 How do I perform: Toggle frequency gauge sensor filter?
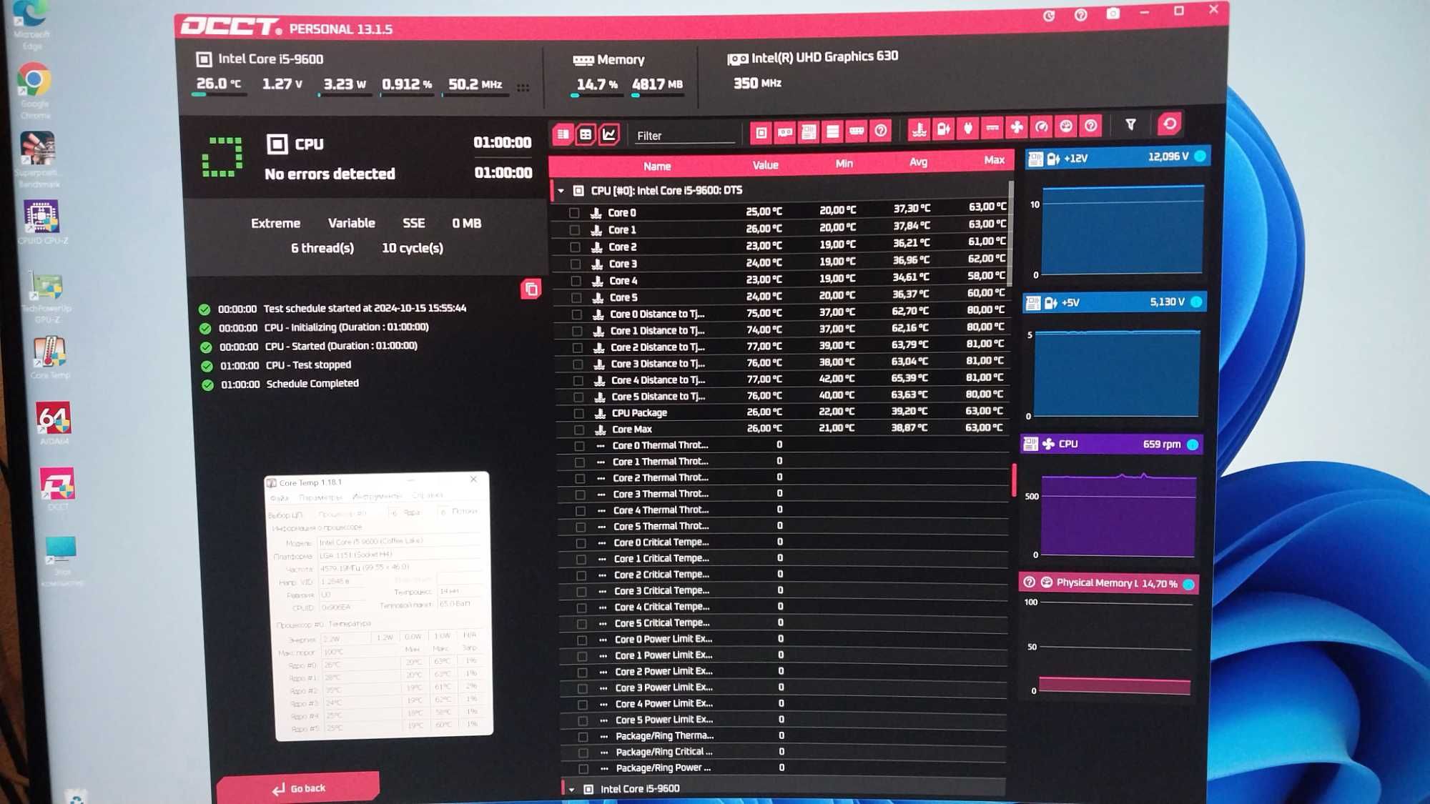click(x=1042, y=126)
